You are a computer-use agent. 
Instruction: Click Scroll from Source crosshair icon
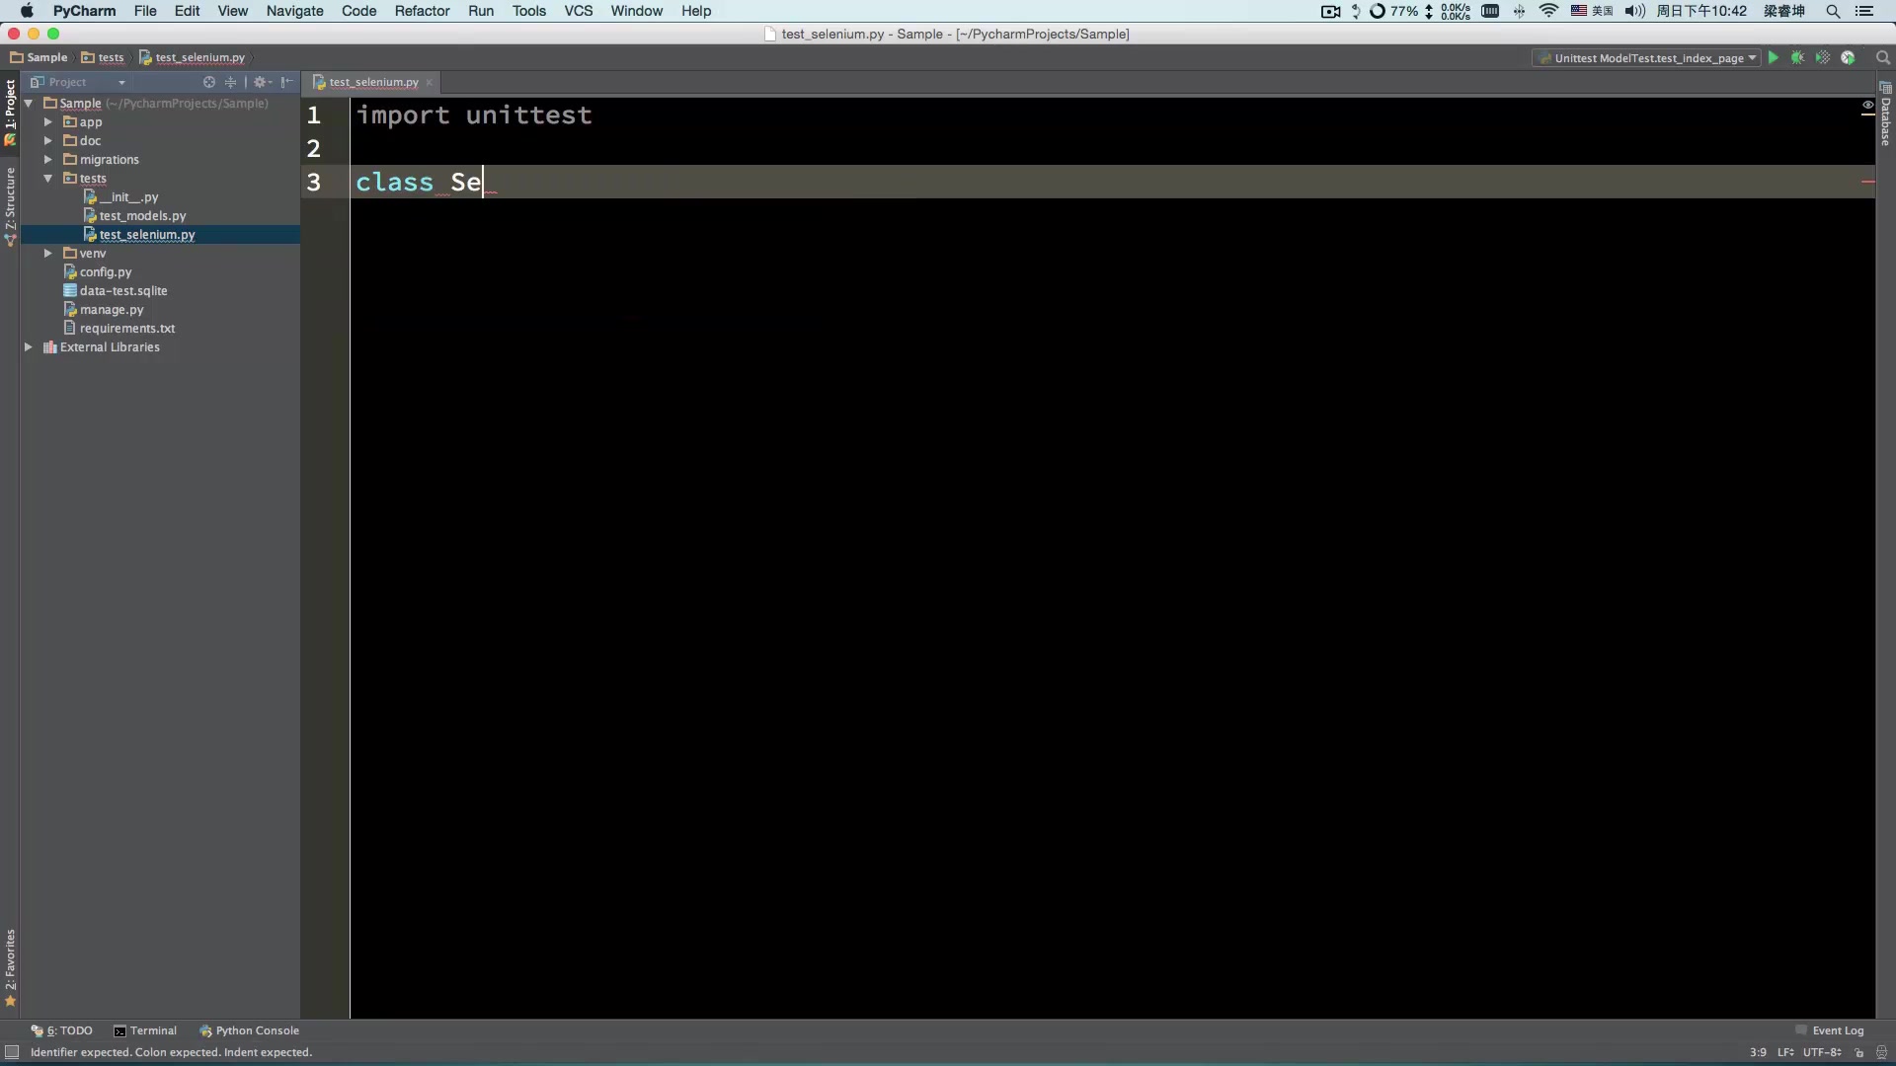[x=209, y=82]
